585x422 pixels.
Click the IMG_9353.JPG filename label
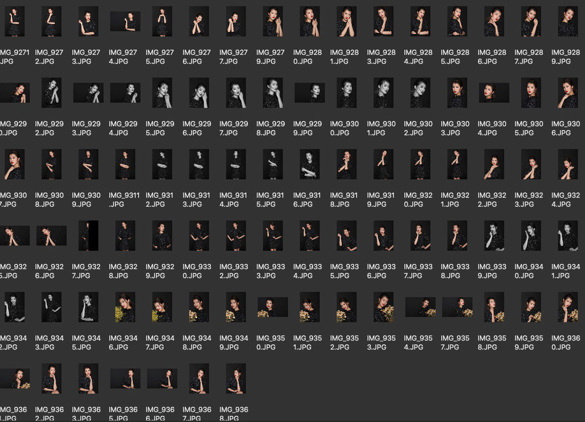pyautogui.click(x=381, y=343)
